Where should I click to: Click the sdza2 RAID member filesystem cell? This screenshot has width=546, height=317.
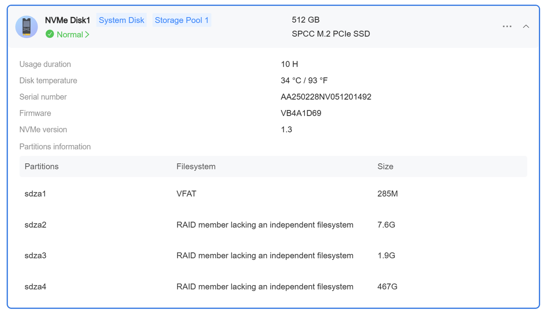(265, 225)
